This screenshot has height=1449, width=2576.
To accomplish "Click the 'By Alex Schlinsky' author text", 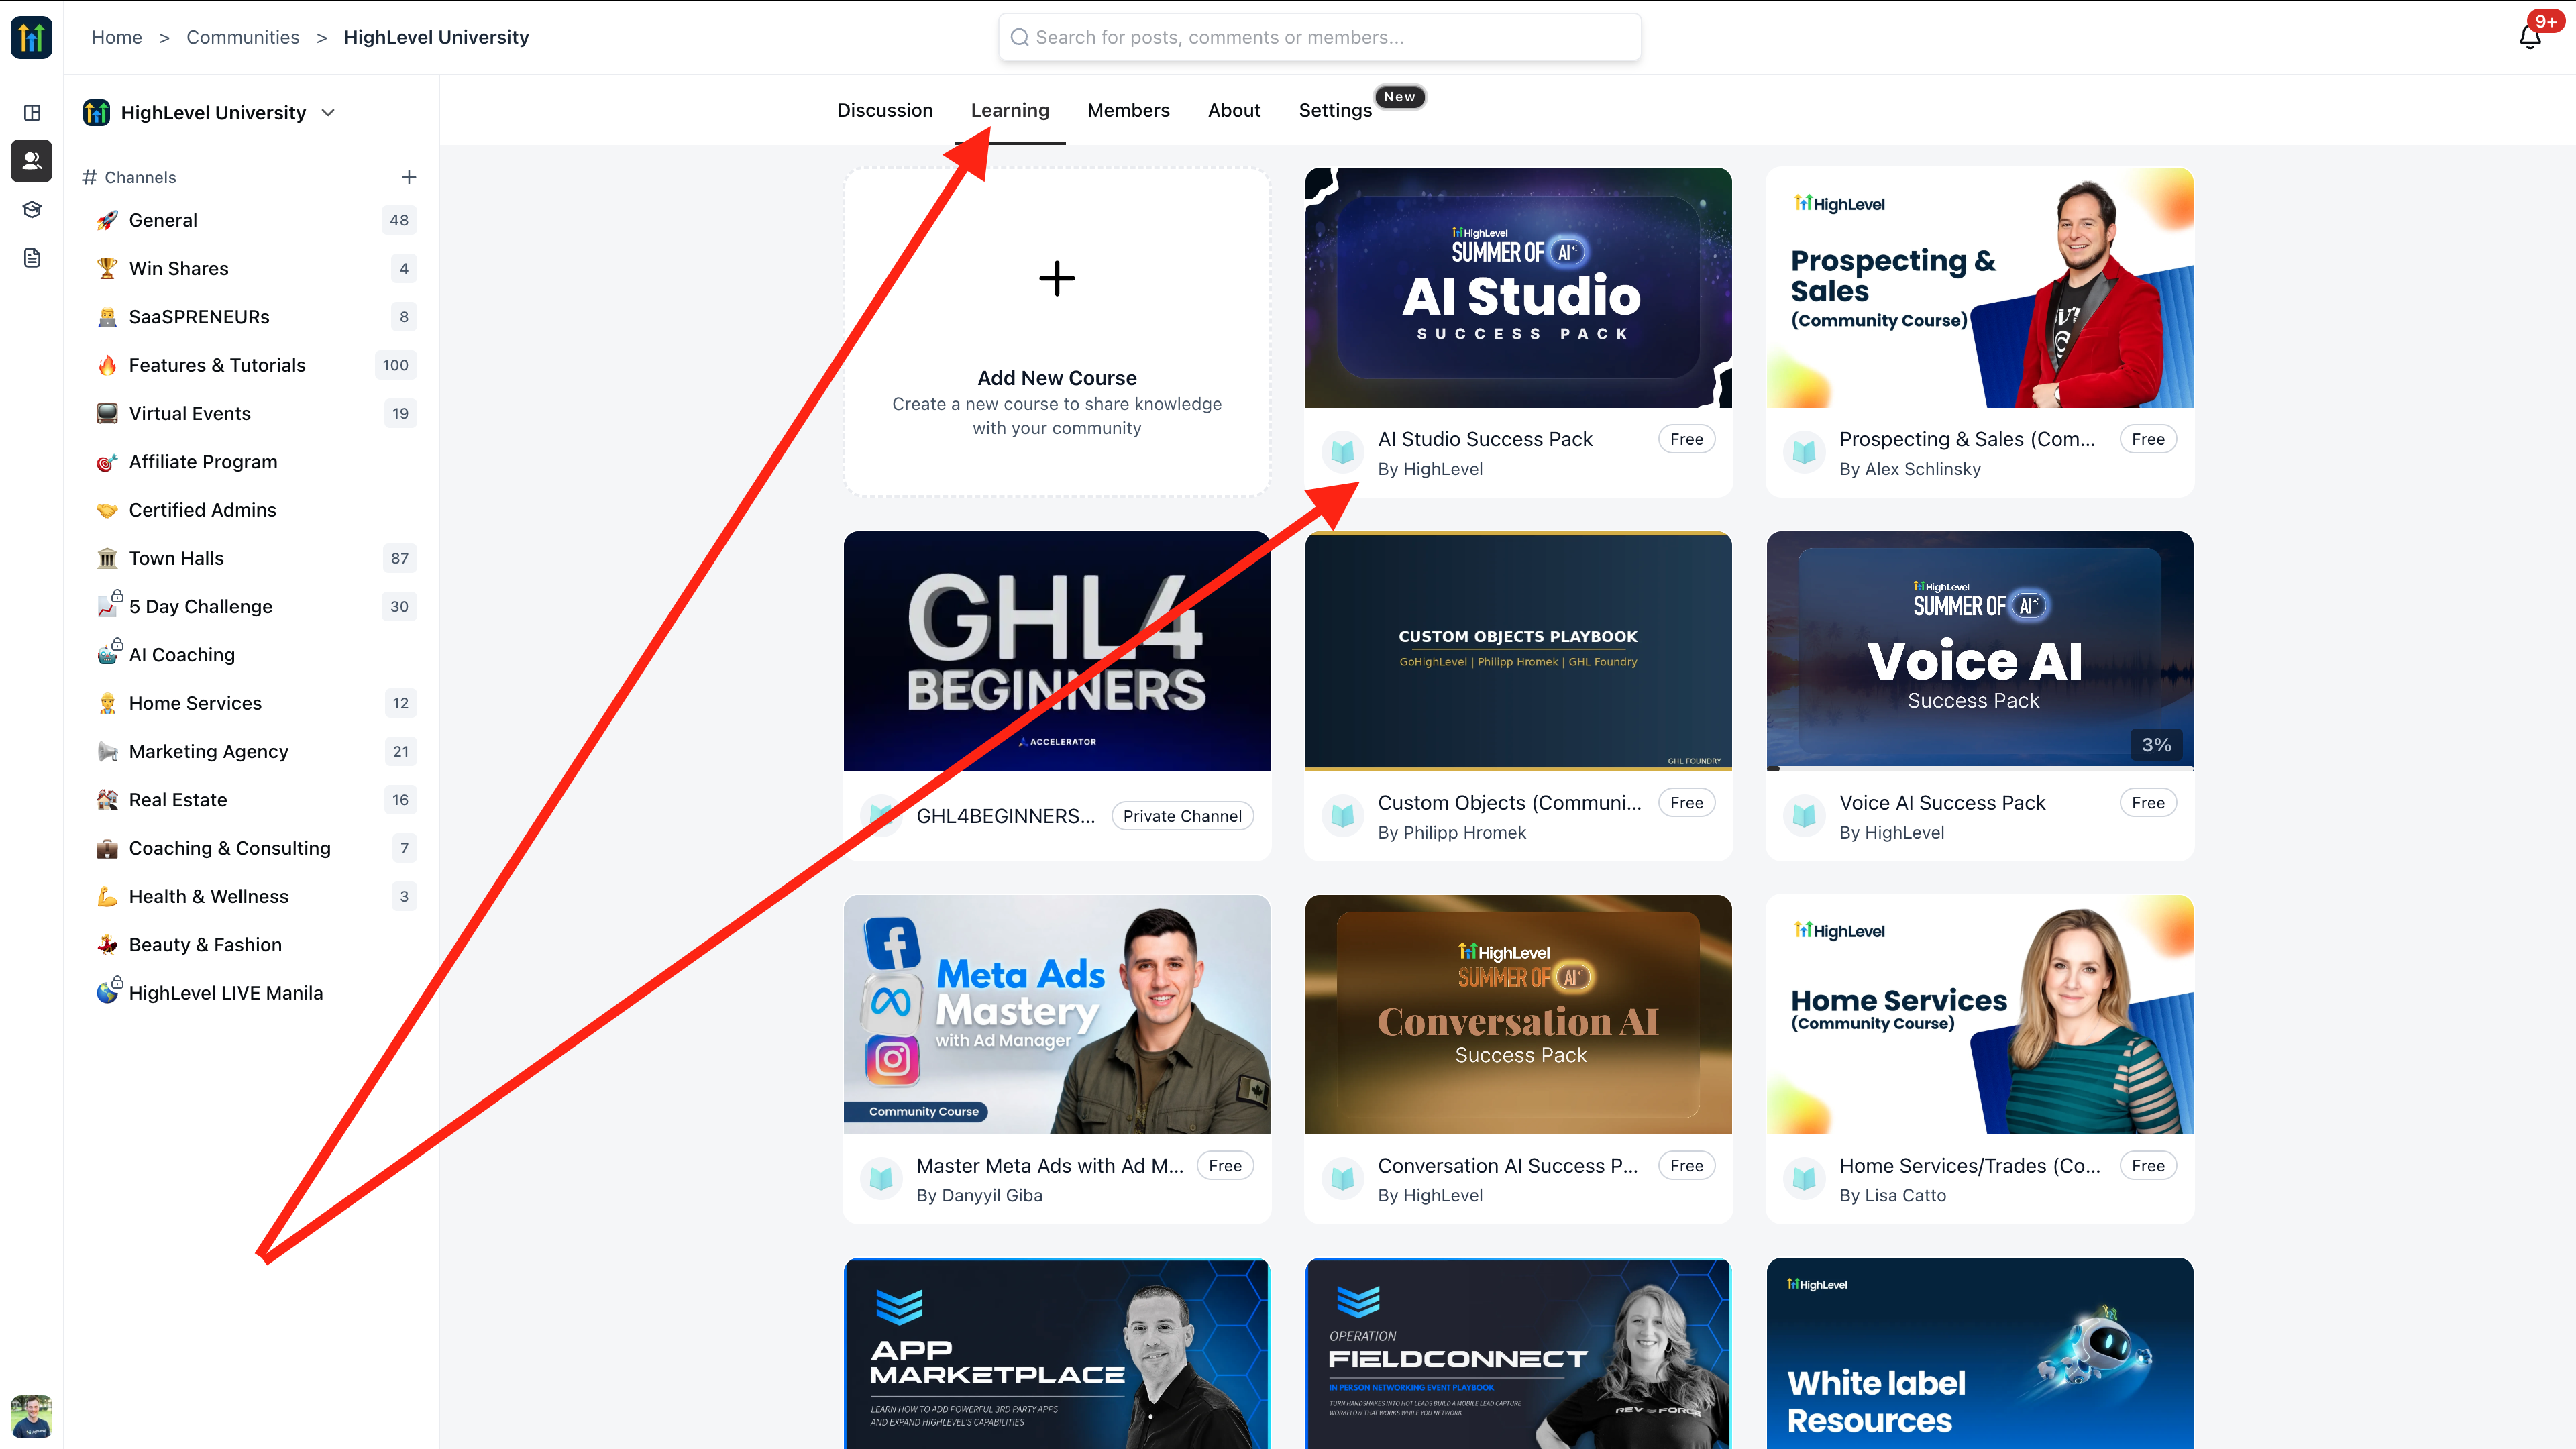I will click(x=1910, y=469).
